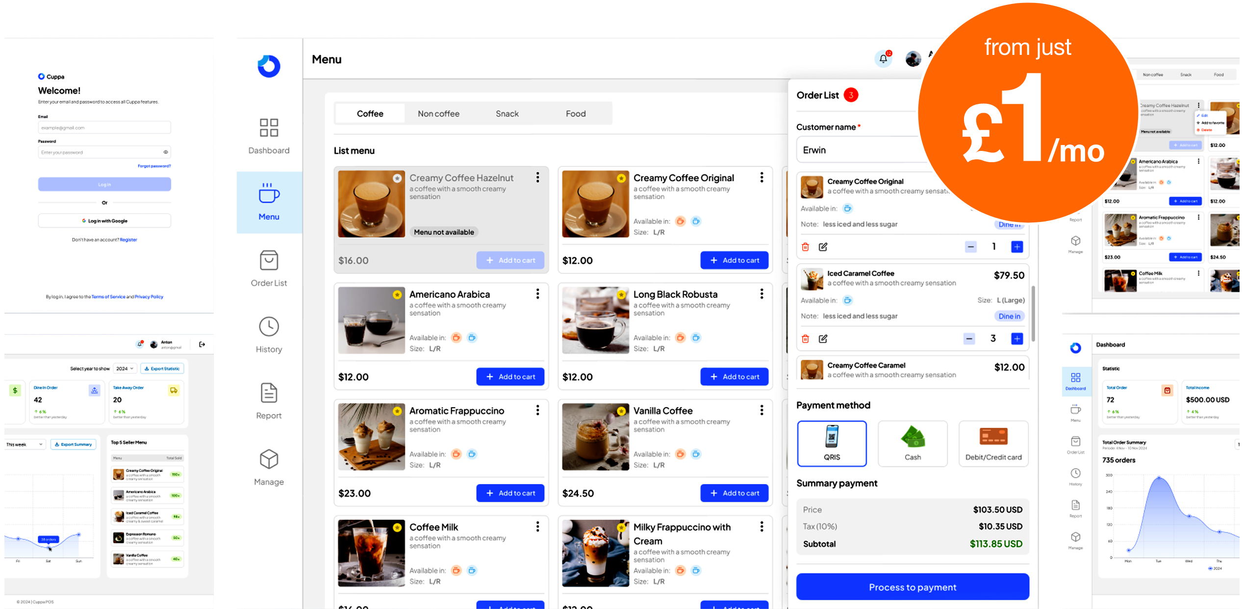The width and height of the screenshot is (1243, 609).
Task: Open the year selector showing 2024
Action: (125, 368)
